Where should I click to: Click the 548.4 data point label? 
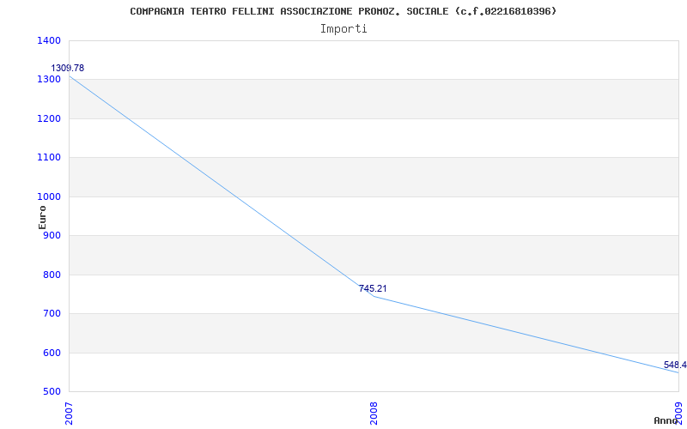coord(675,366)
